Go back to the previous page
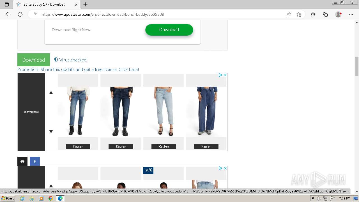This screenshot has height=202, width=359. click(x=8, y=14)
